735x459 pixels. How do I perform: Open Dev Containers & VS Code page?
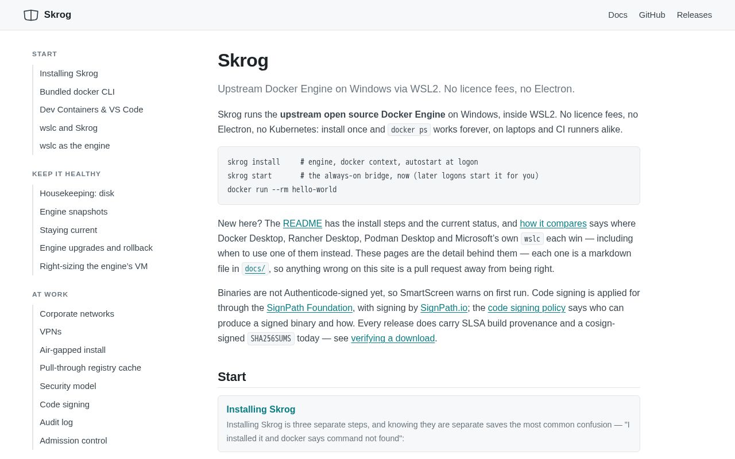point(91,110)
